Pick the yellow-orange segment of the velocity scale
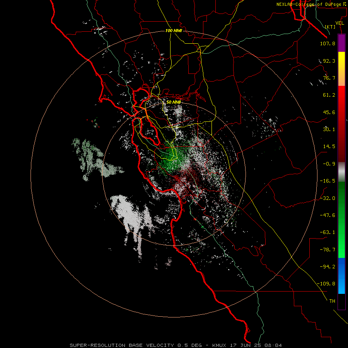Screen dimensions: 348x348 click(341, 69)
